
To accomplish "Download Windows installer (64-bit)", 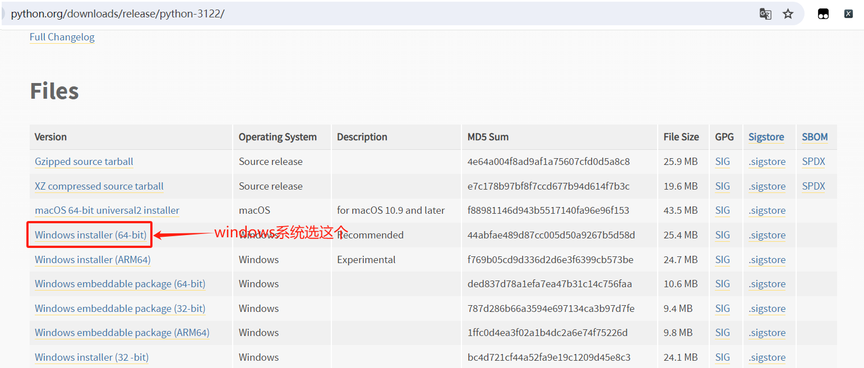I will coord(90,235).
